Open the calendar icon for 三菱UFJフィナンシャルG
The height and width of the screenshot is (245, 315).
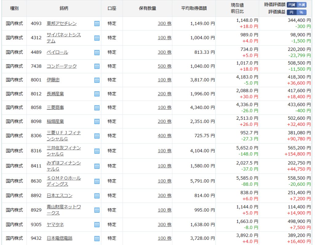point(97,136)
